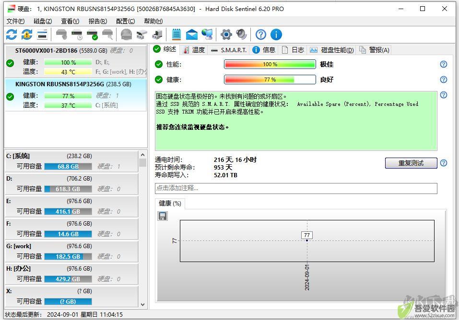Click the blue envelope e-mail icon
This screenshot has height=320, width=459.
click(192, 34)
